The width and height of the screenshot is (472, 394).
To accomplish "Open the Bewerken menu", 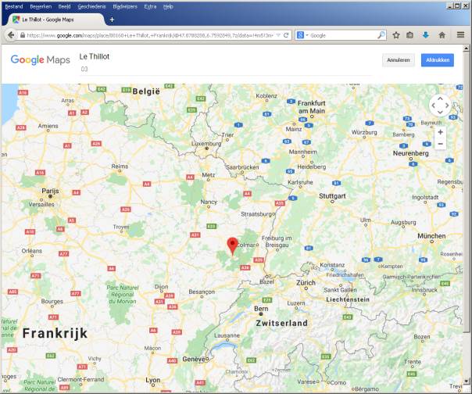I will (x=41, y=6).
